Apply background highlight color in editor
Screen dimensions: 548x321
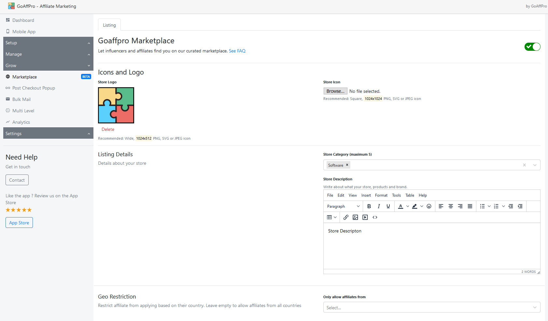(415, 206)
